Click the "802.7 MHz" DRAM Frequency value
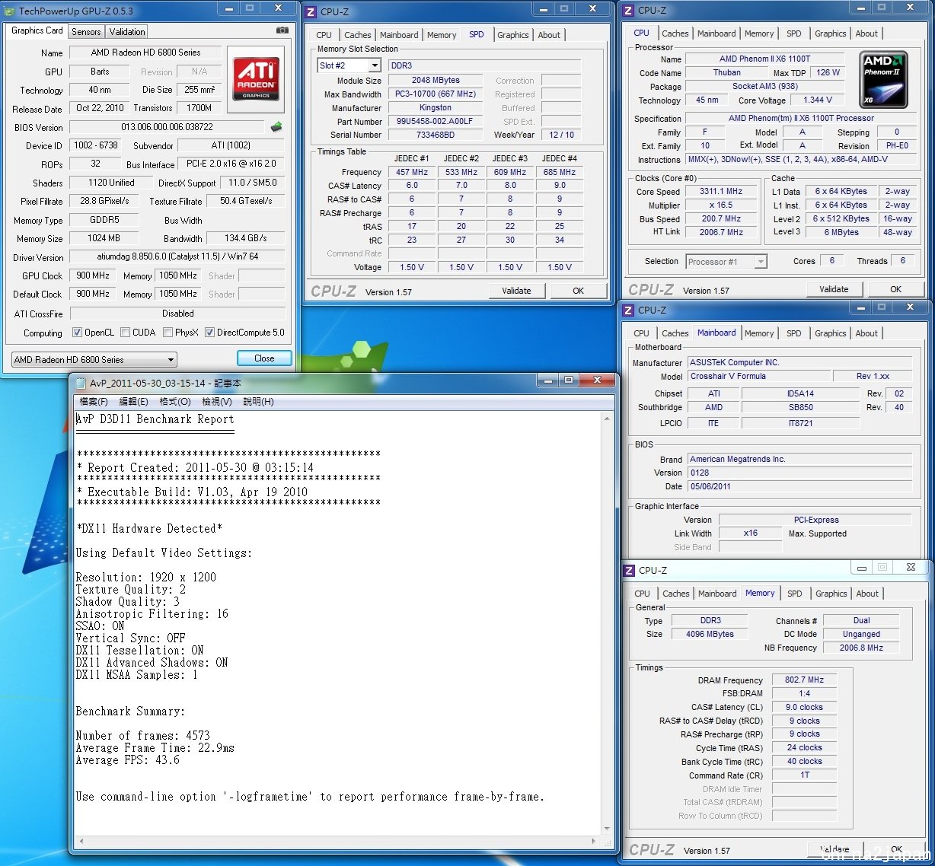This screenshot has height=866, width=935. point(804,680)
